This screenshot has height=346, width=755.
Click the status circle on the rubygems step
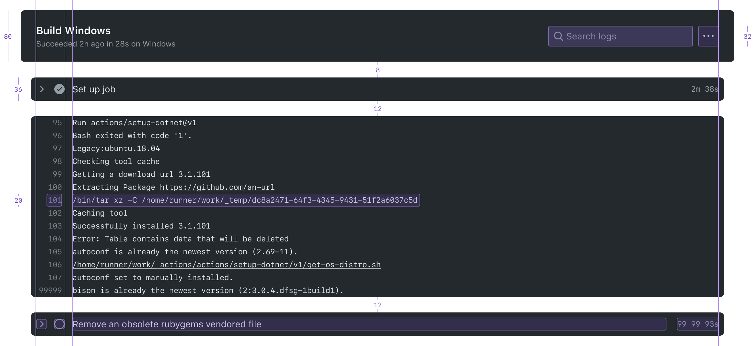click(59, 324)
